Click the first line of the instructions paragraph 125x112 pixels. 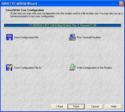[66, 13]
